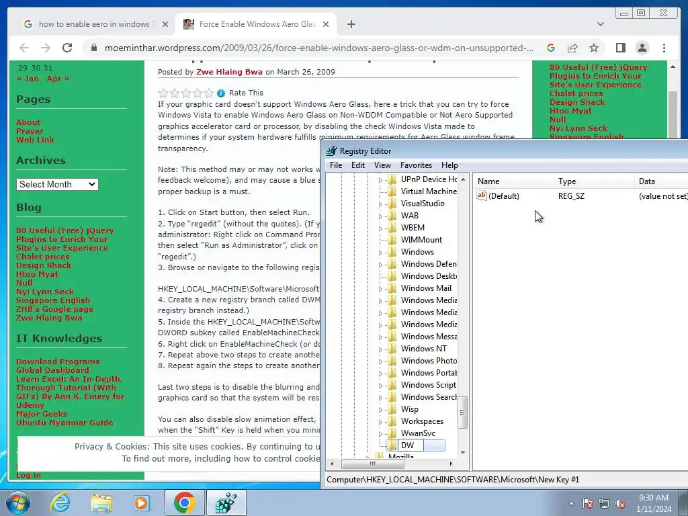Open the Web Link page
Viewport: 688px width, 516px height.
35,140
